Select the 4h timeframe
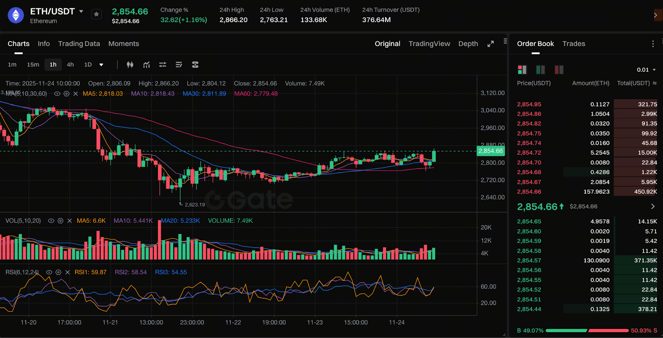Viewport: 663px width, 338px height. 70,65
